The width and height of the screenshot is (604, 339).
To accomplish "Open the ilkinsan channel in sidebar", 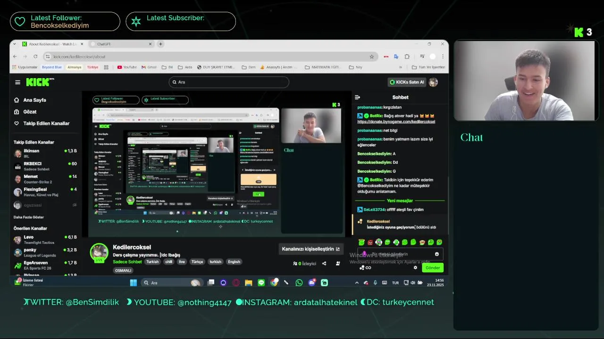I will (x=45, y=153).
